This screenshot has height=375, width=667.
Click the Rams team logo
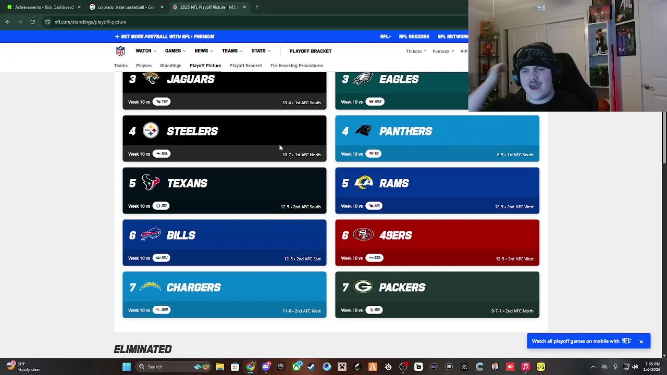coord(363,183)
